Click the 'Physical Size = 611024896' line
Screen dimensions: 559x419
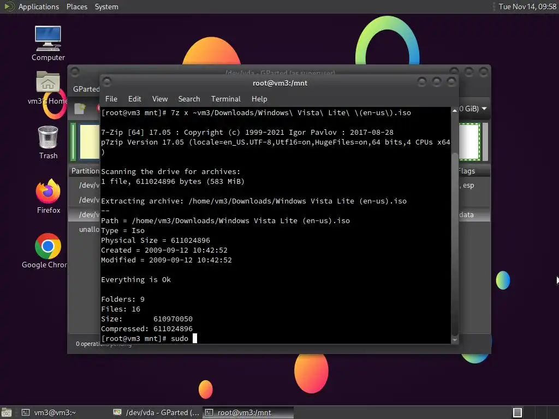coord(156,241)
